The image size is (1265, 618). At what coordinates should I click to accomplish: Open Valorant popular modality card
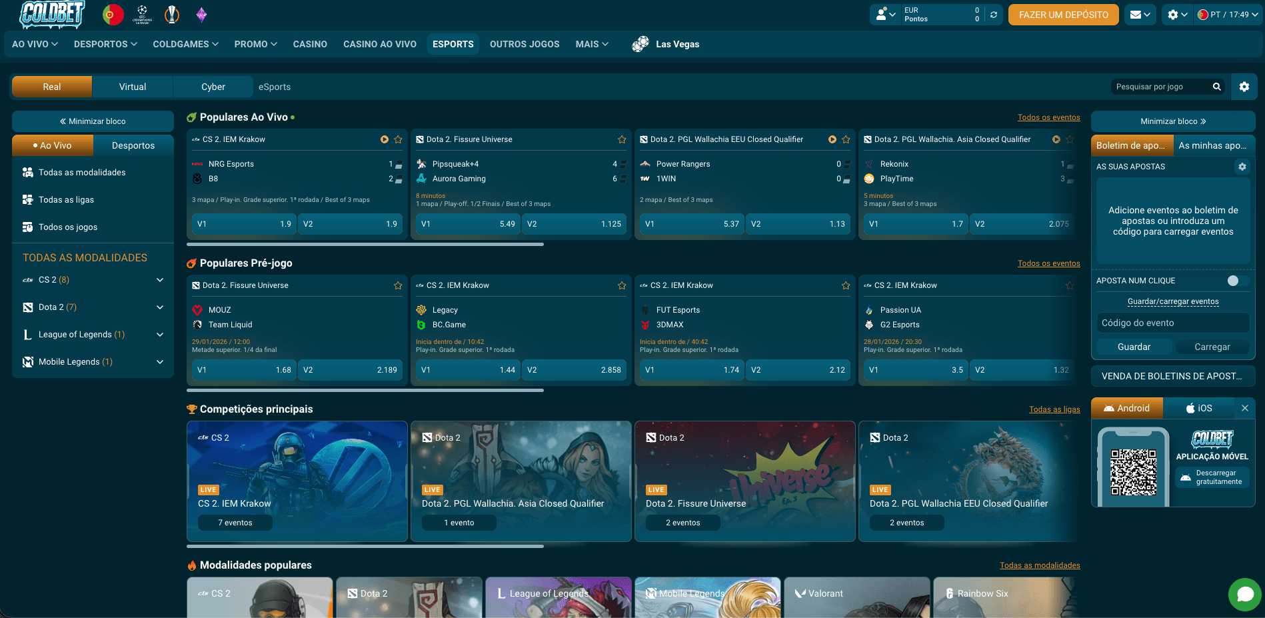(856, 597)
